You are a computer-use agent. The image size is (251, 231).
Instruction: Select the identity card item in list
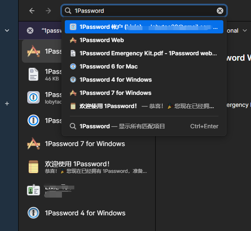click(33, 190)
